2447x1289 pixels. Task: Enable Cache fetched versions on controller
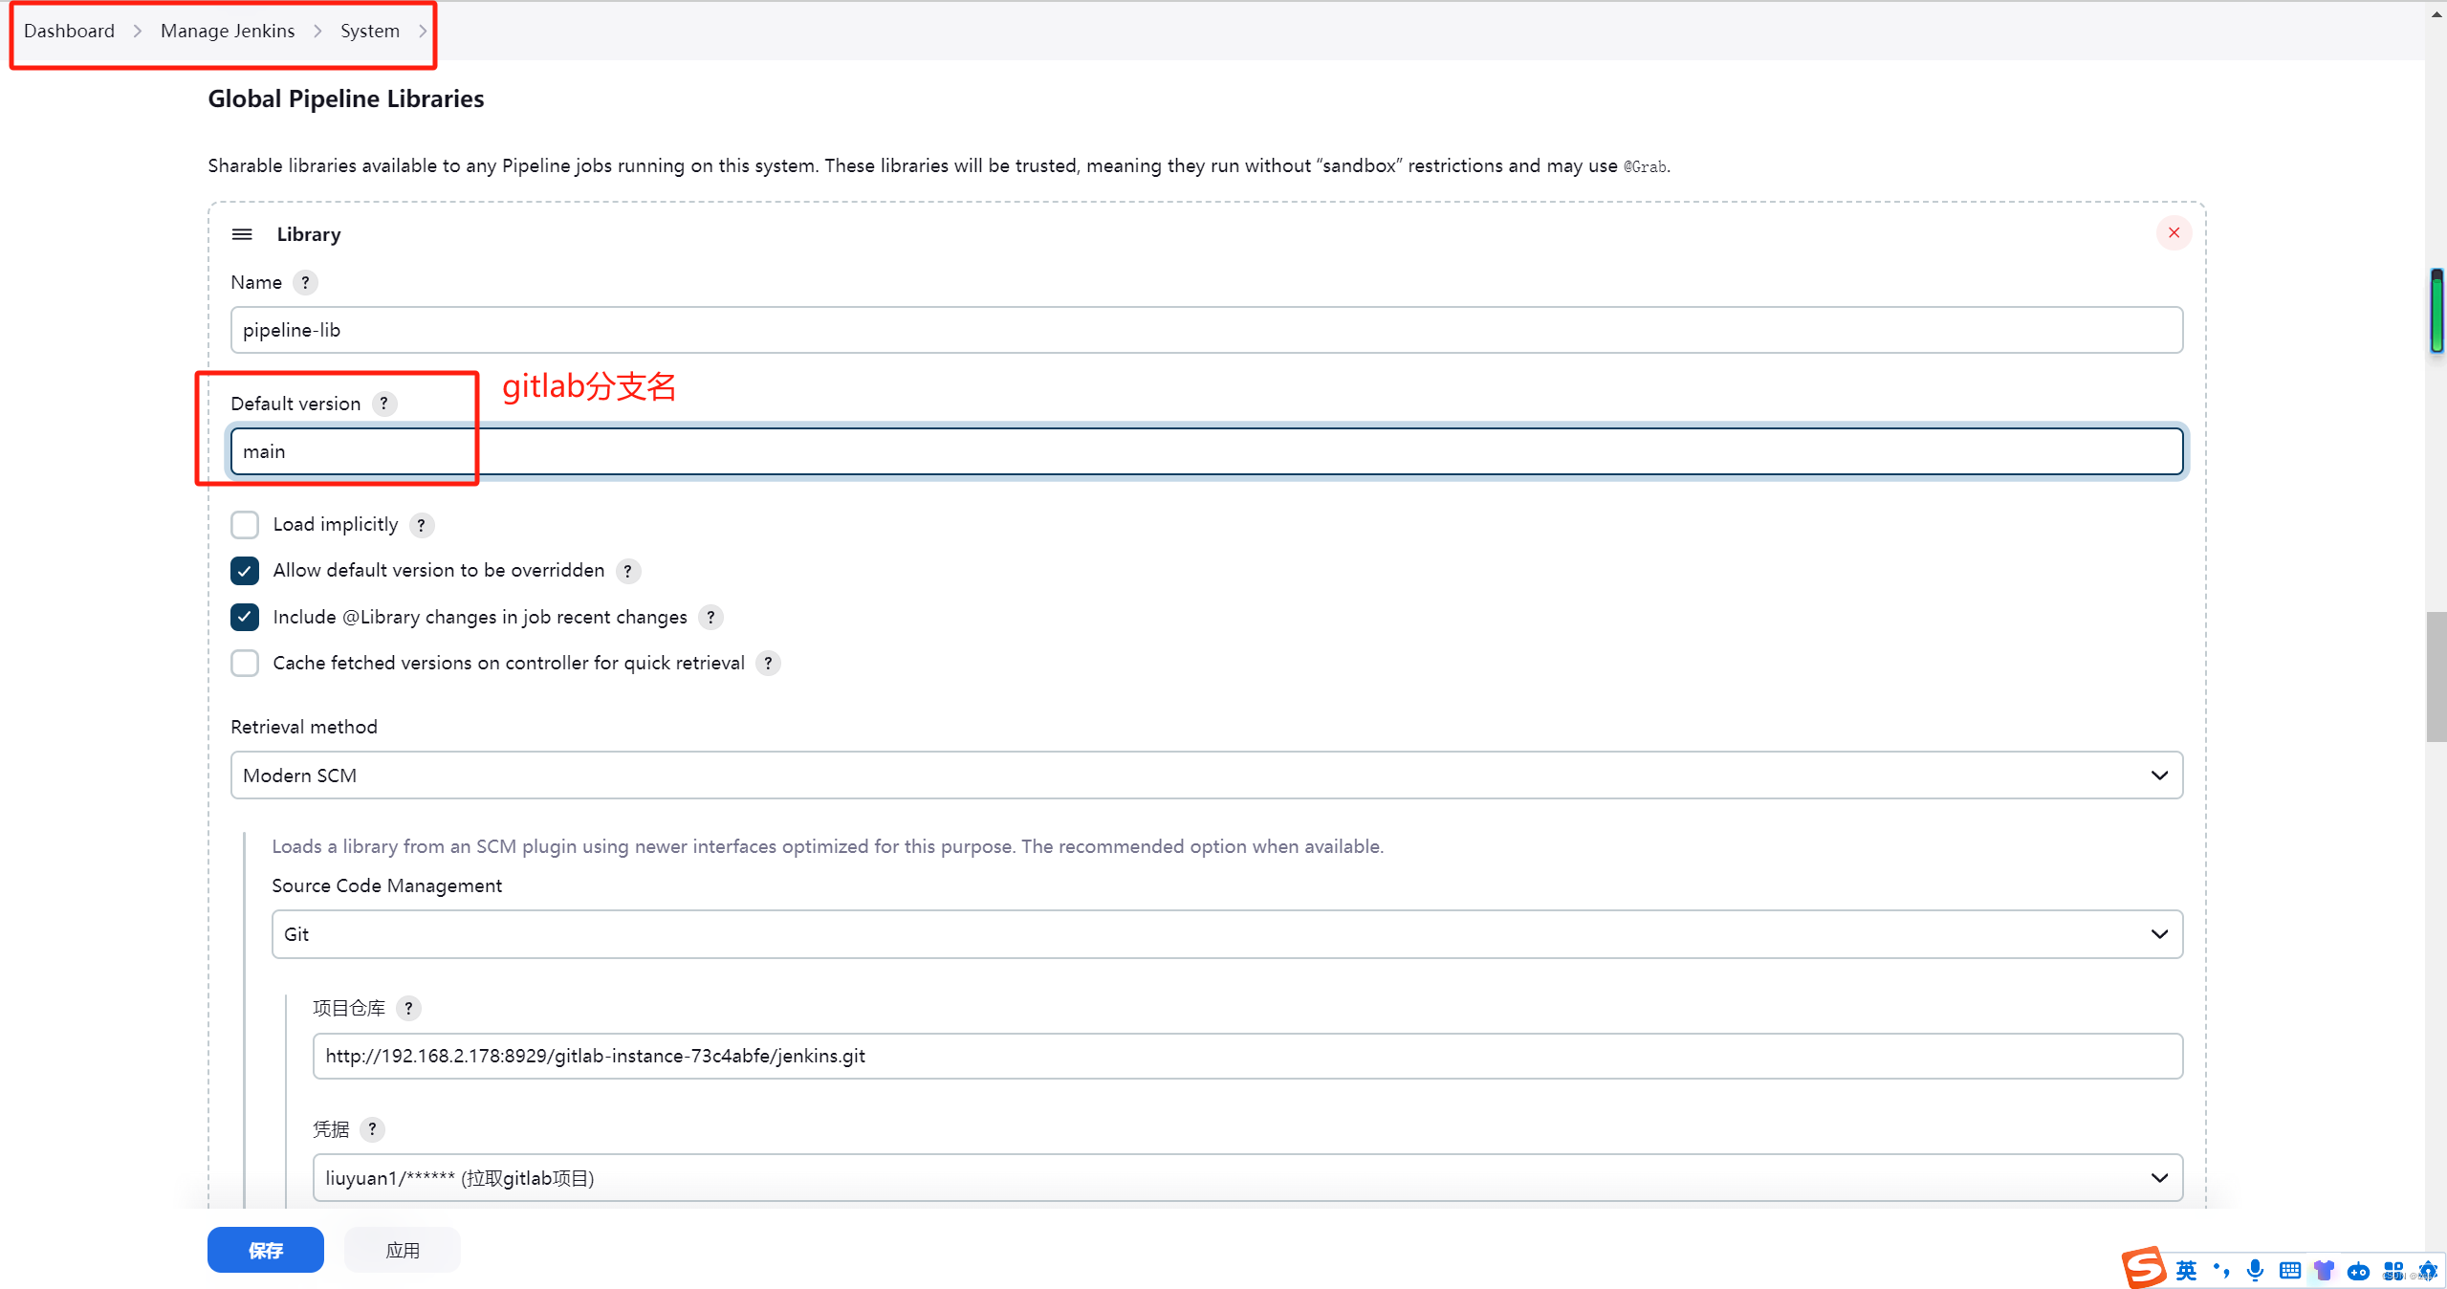pyautogui.click(x=245, y=663)
